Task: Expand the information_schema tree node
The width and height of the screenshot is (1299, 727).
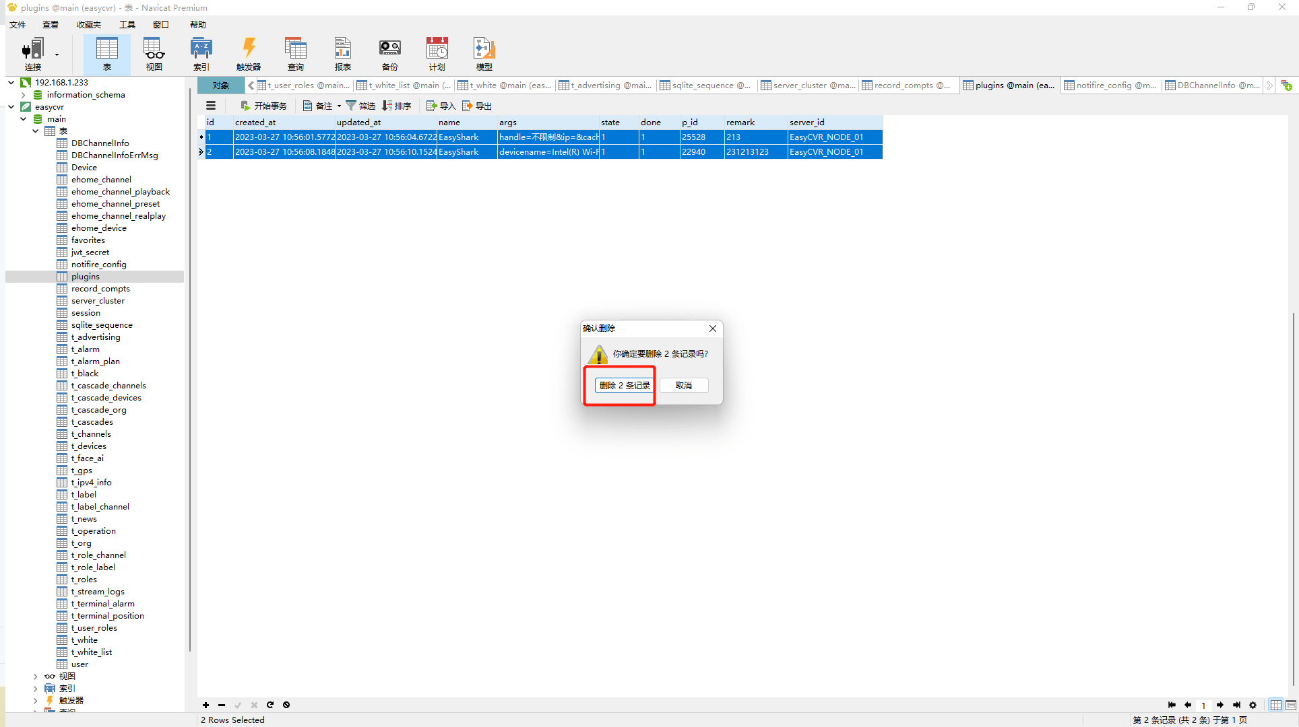Action: [24, 95]
